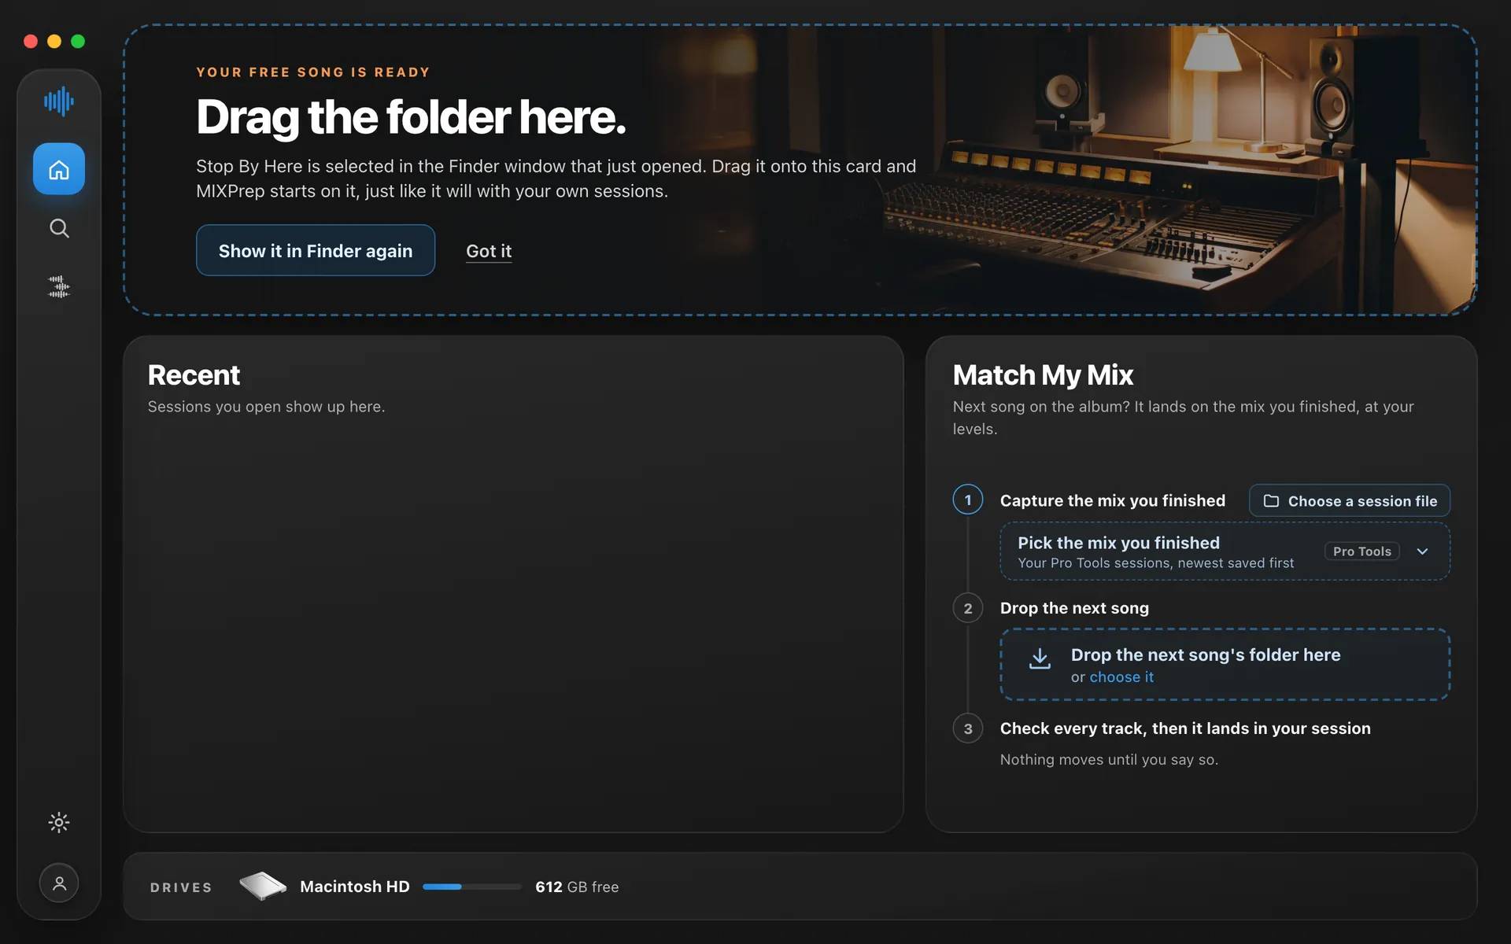
Task: Close the window with the red button
Action: (x=31, y=41)
